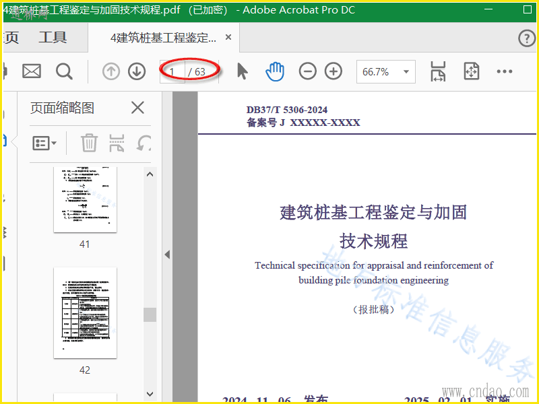The width and height of the screenshot is (539, 404).
Task: Rotate page counterclockwise icon
Action: tap(144, 143)
